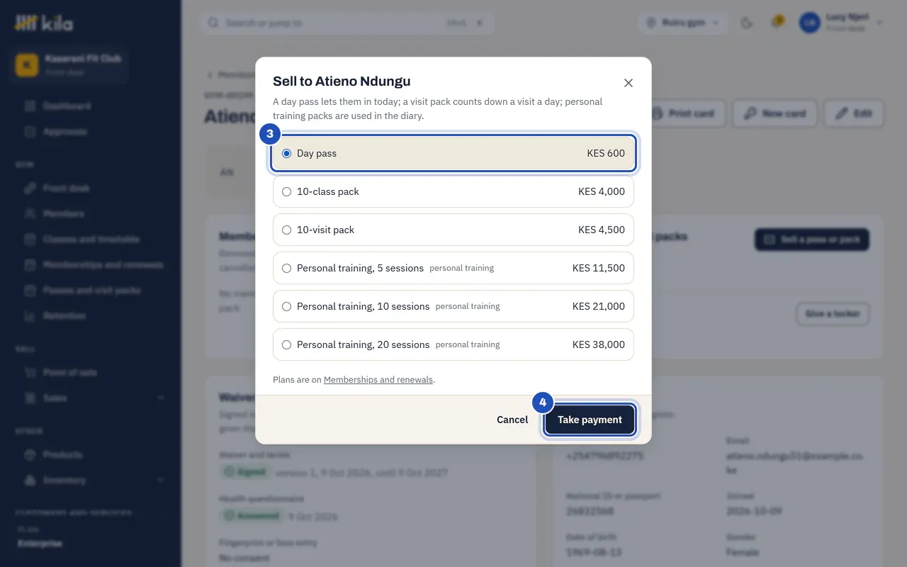The image size is (907, 567).
Task: Select the 10-visit pack radio button
Action: 453,230
